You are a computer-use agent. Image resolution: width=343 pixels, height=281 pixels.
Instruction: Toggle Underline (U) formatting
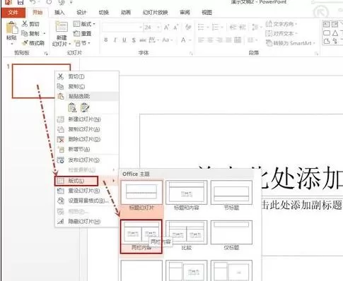pos(124,40)
